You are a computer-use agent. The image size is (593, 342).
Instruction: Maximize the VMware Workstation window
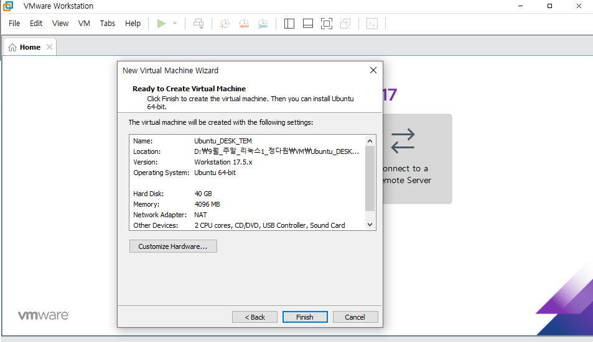tap(549, 6)
